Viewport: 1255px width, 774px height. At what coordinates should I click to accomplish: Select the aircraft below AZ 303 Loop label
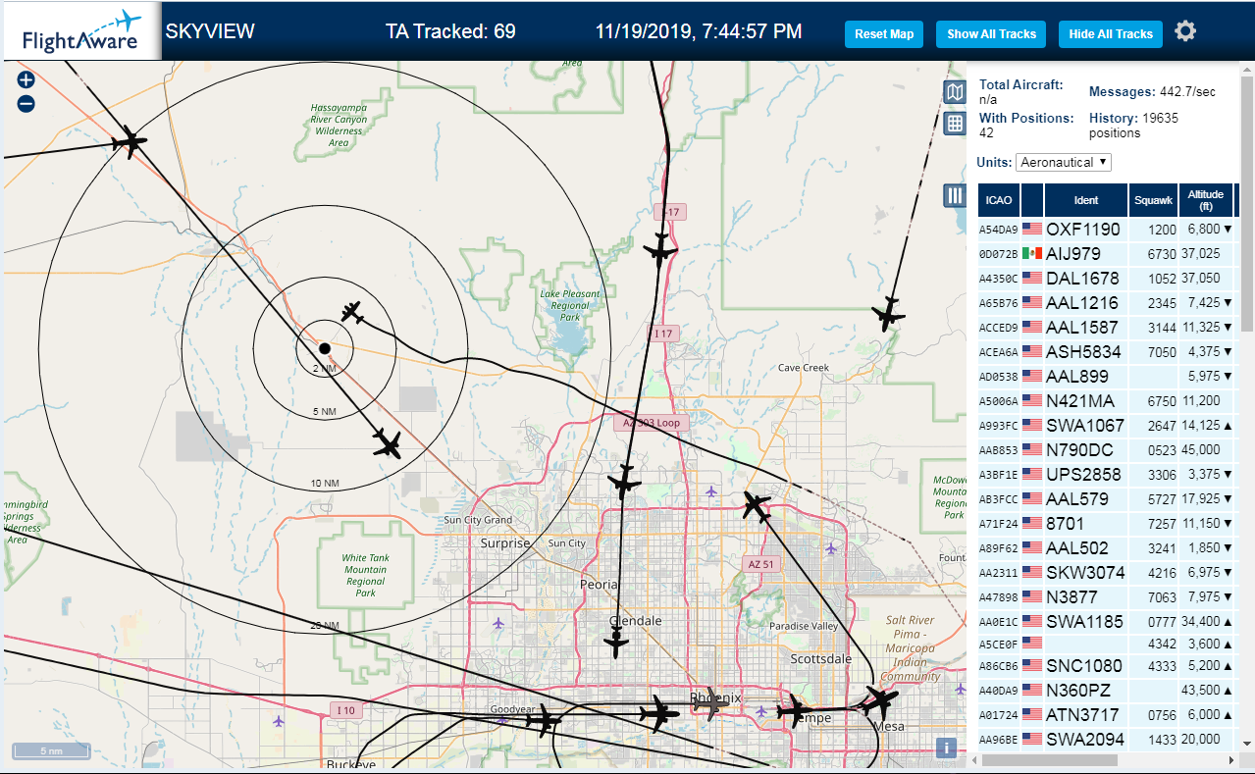624,481
